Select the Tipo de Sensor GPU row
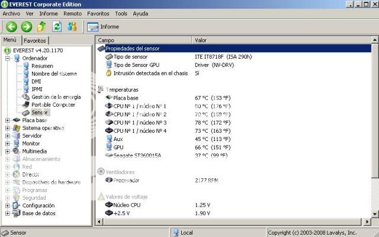This screenshot has width=379, height=237. 234,65
